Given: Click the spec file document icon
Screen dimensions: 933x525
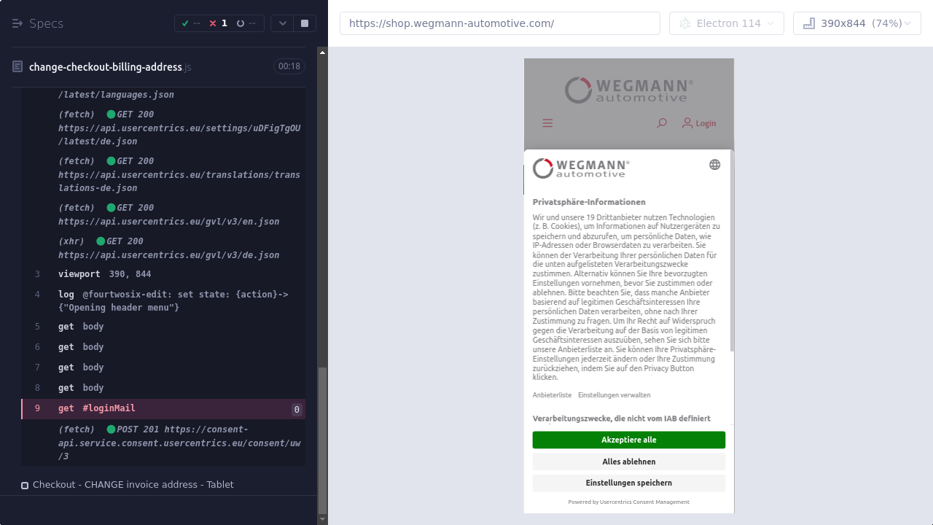Looking at the screenshot, I should (17, 67).
